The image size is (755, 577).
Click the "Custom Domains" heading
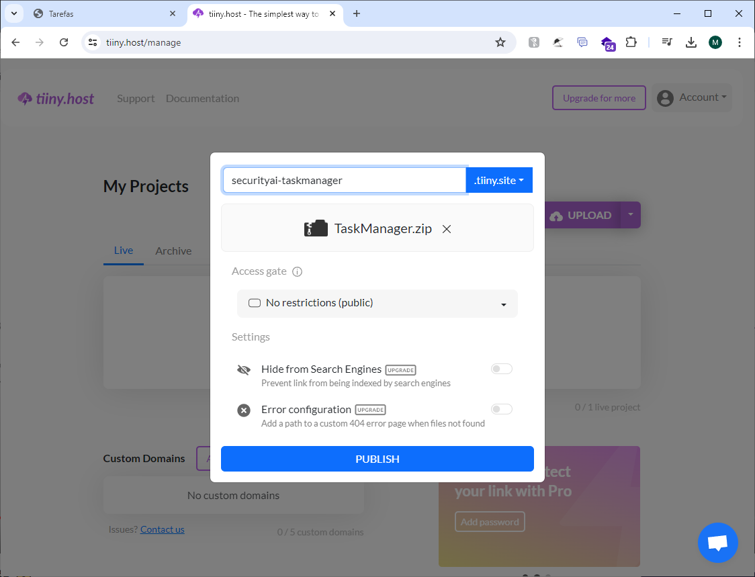tap(144, 459)
